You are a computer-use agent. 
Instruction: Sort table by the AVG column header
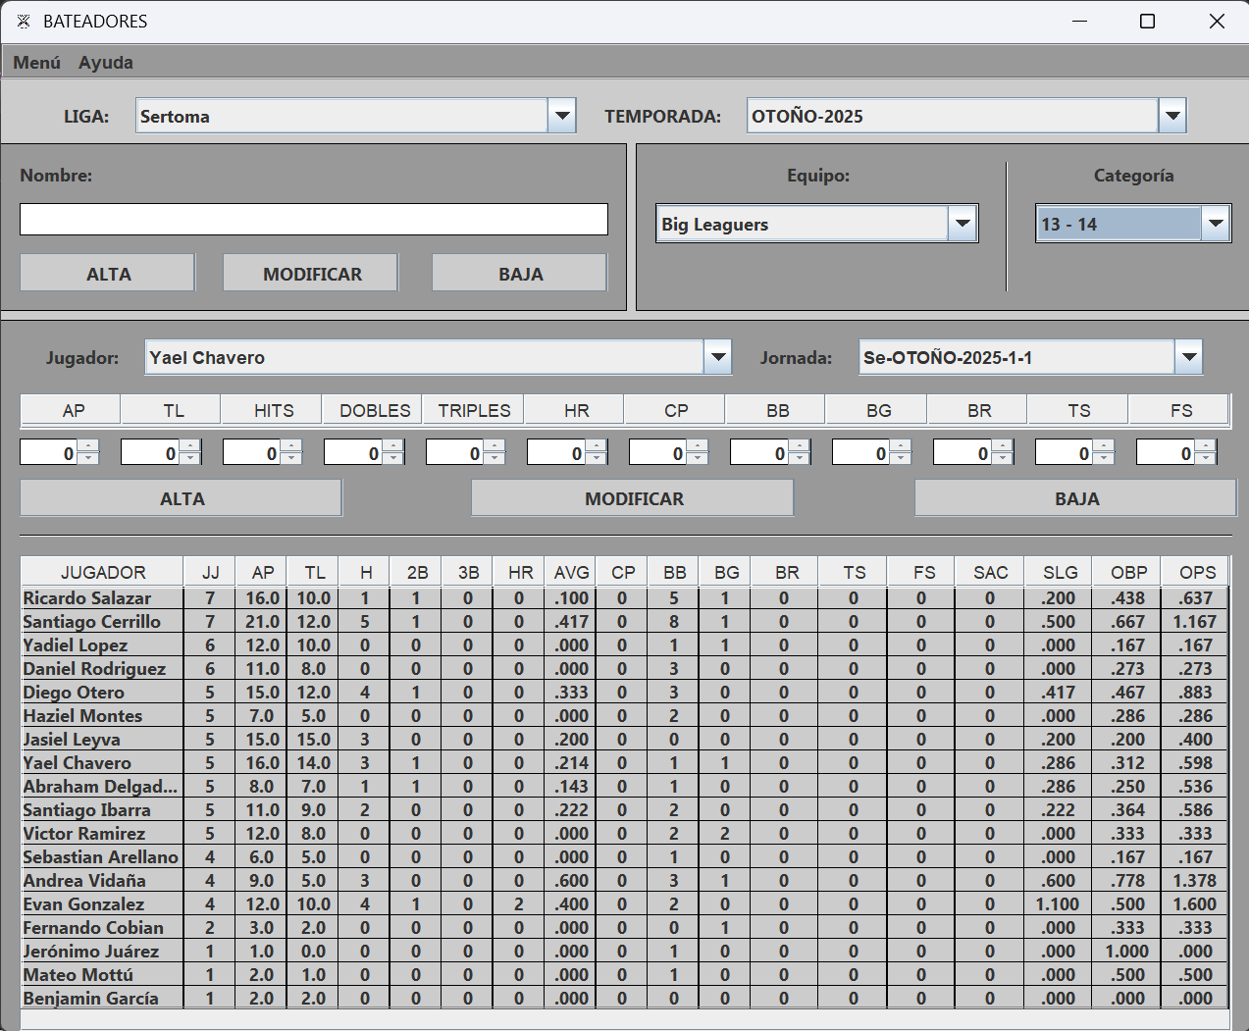pos(571,572)
